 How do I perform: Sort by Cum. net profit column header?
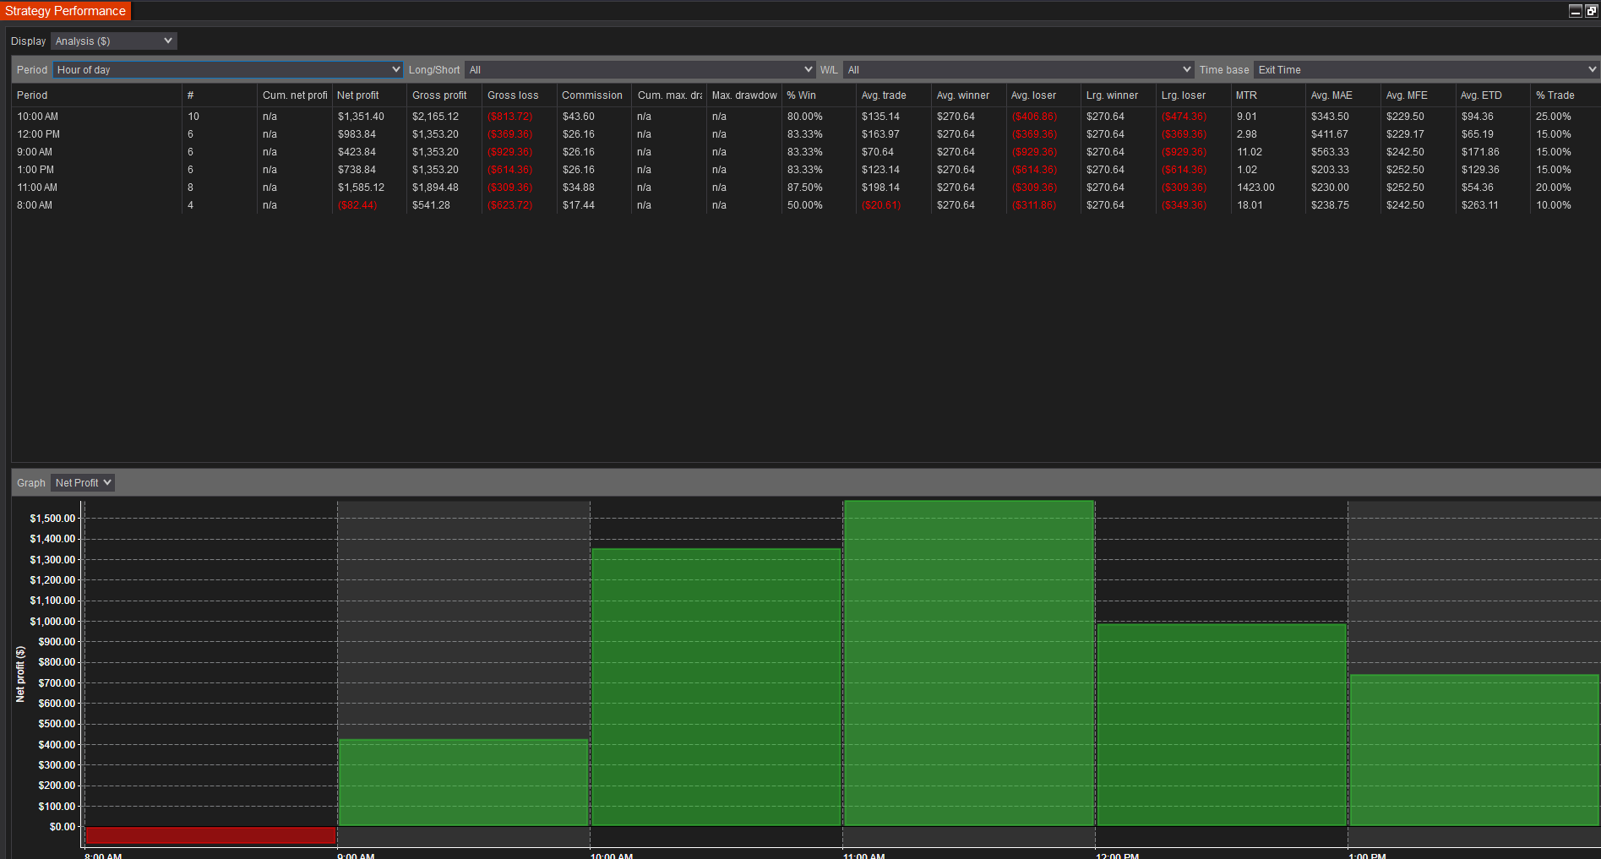294,95
